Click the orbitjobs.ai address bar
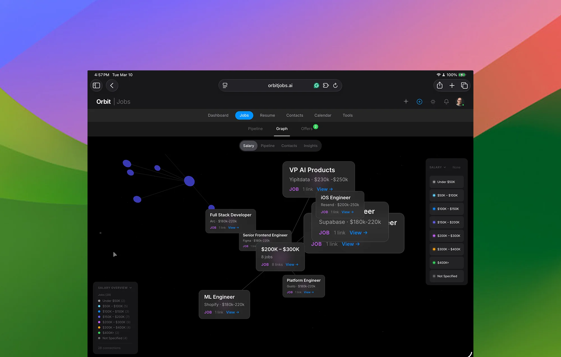The width and height of the screenshot is (561, 357). coord(280,85)
